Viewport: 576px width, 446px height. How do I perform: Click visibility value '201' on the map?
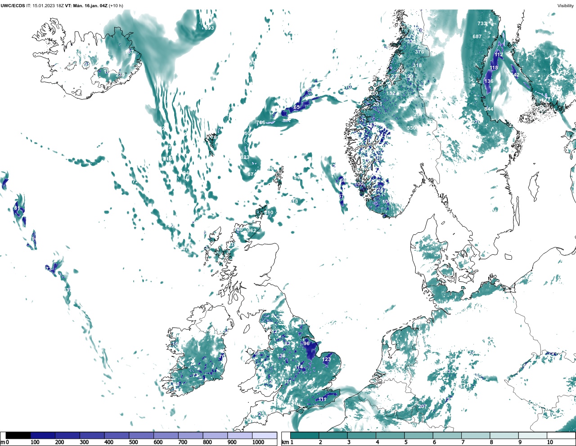(x=378, y=104)
